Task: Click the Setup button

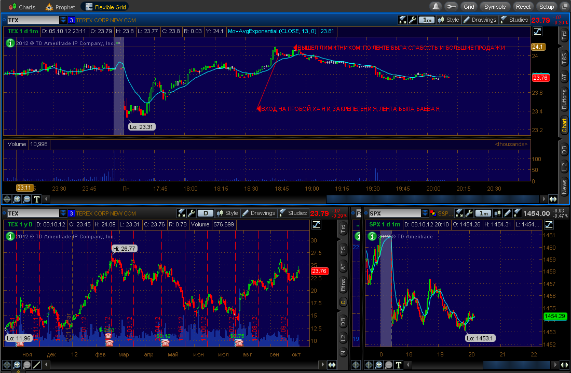Action: pyautogui.click(x=547, y=7)
